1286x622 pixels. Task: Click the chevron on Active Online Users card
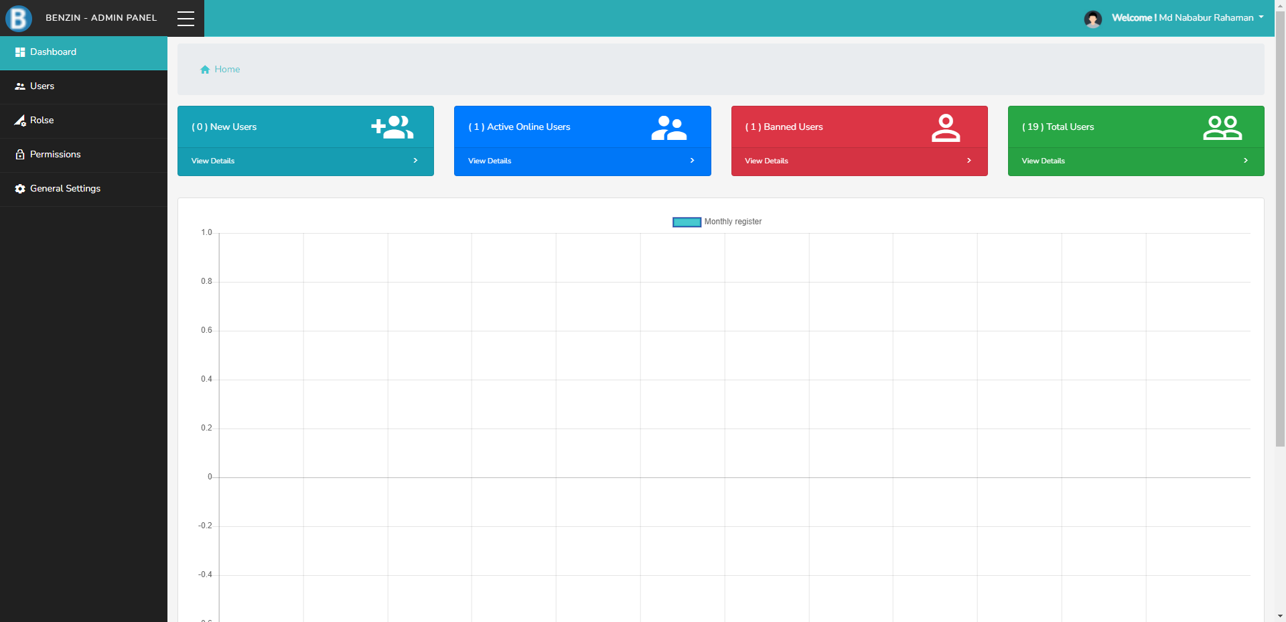coord(692,161)
